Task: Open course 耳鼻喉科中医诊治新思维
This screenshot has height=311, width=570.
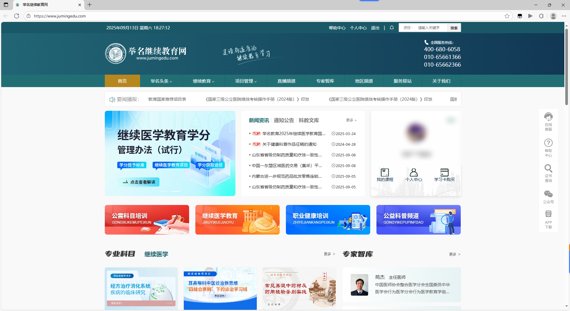Action: pos(220,288)
